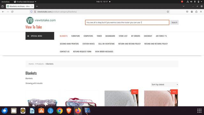Viewport: 204px width, 115px height.
Task: Click the Home breadcrumb link
Action: coord(31,64)
